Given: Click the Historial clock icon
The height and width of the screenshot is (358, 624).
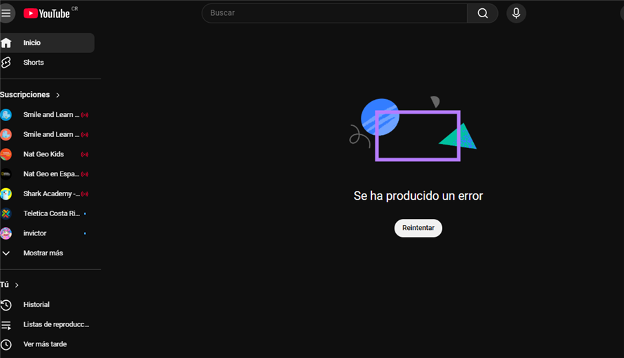Looking at the screenshot, I should pyautogui.click(x=6, y=305).
